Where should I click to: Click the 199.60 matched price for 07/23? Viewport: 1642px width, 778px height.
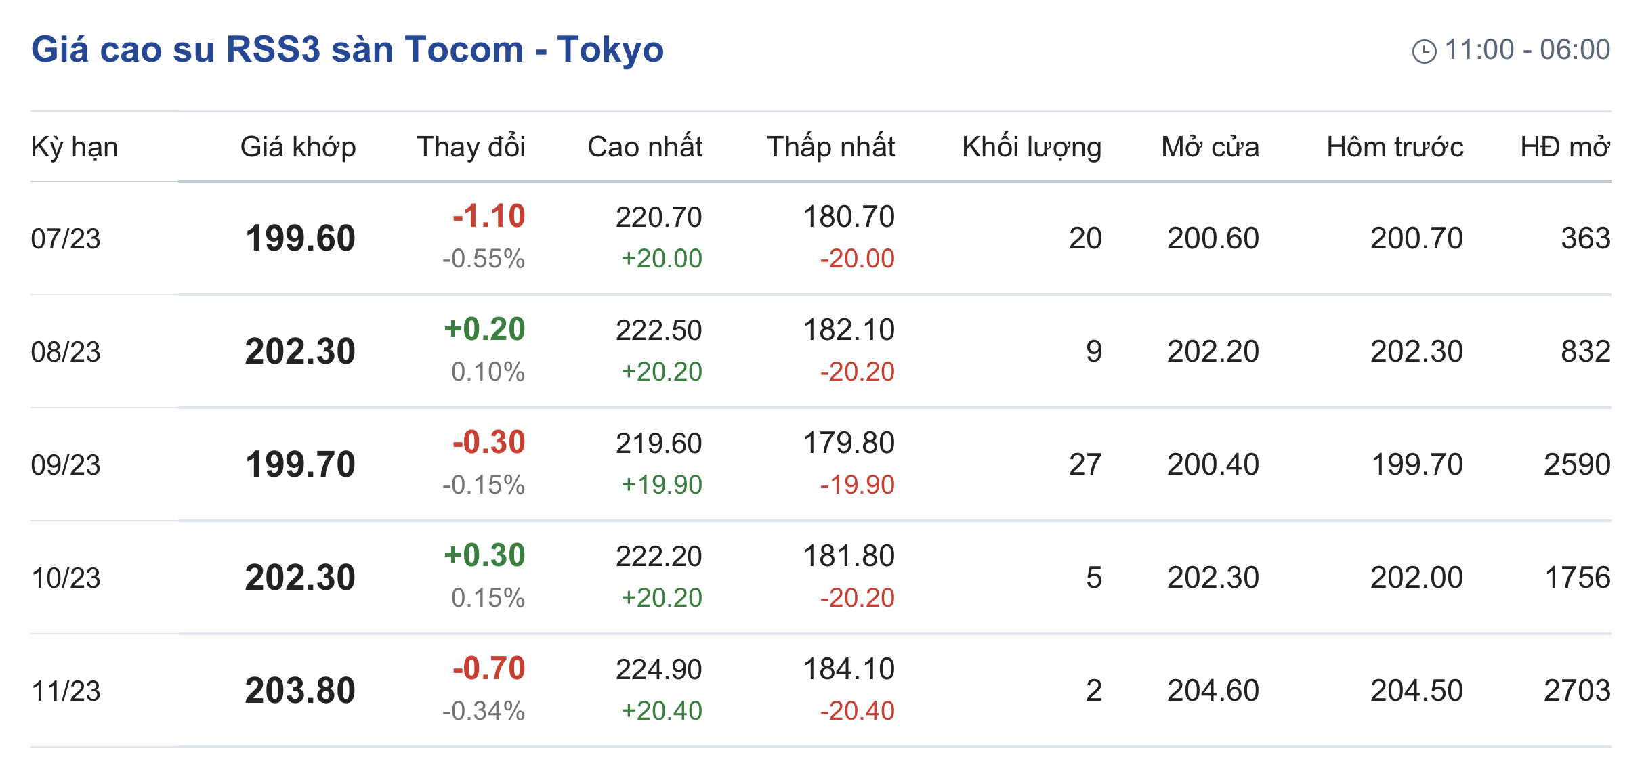[x=300, y=238]
